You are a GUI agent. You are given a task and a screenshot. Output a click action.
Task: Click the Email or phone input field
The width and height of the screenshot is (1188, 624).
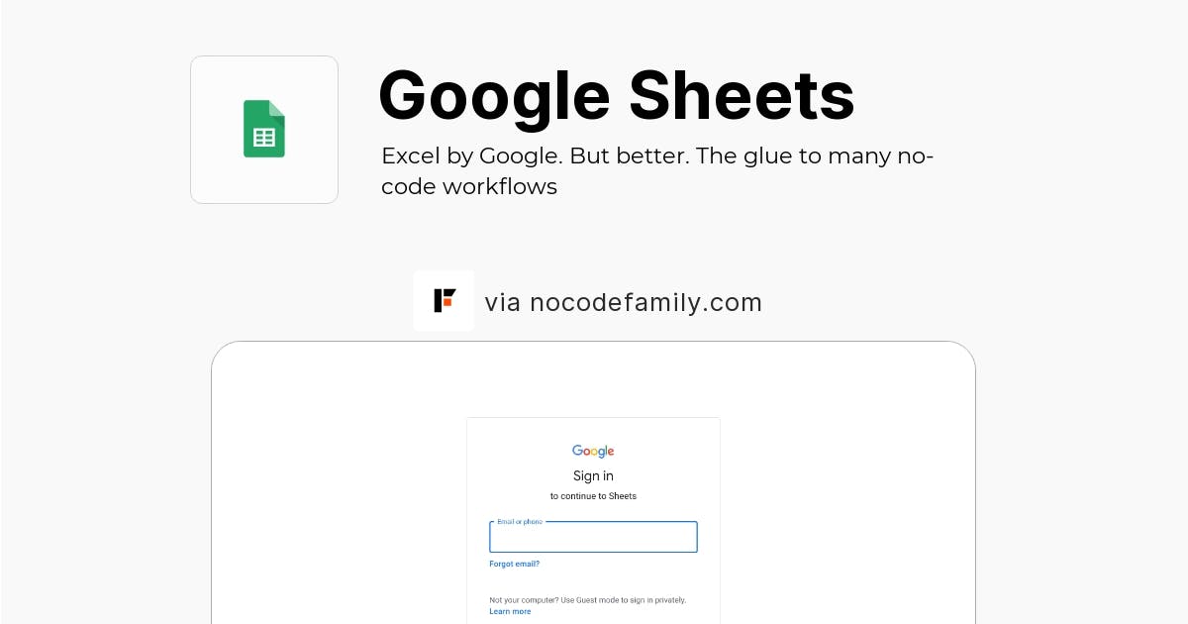coord(593,538)
